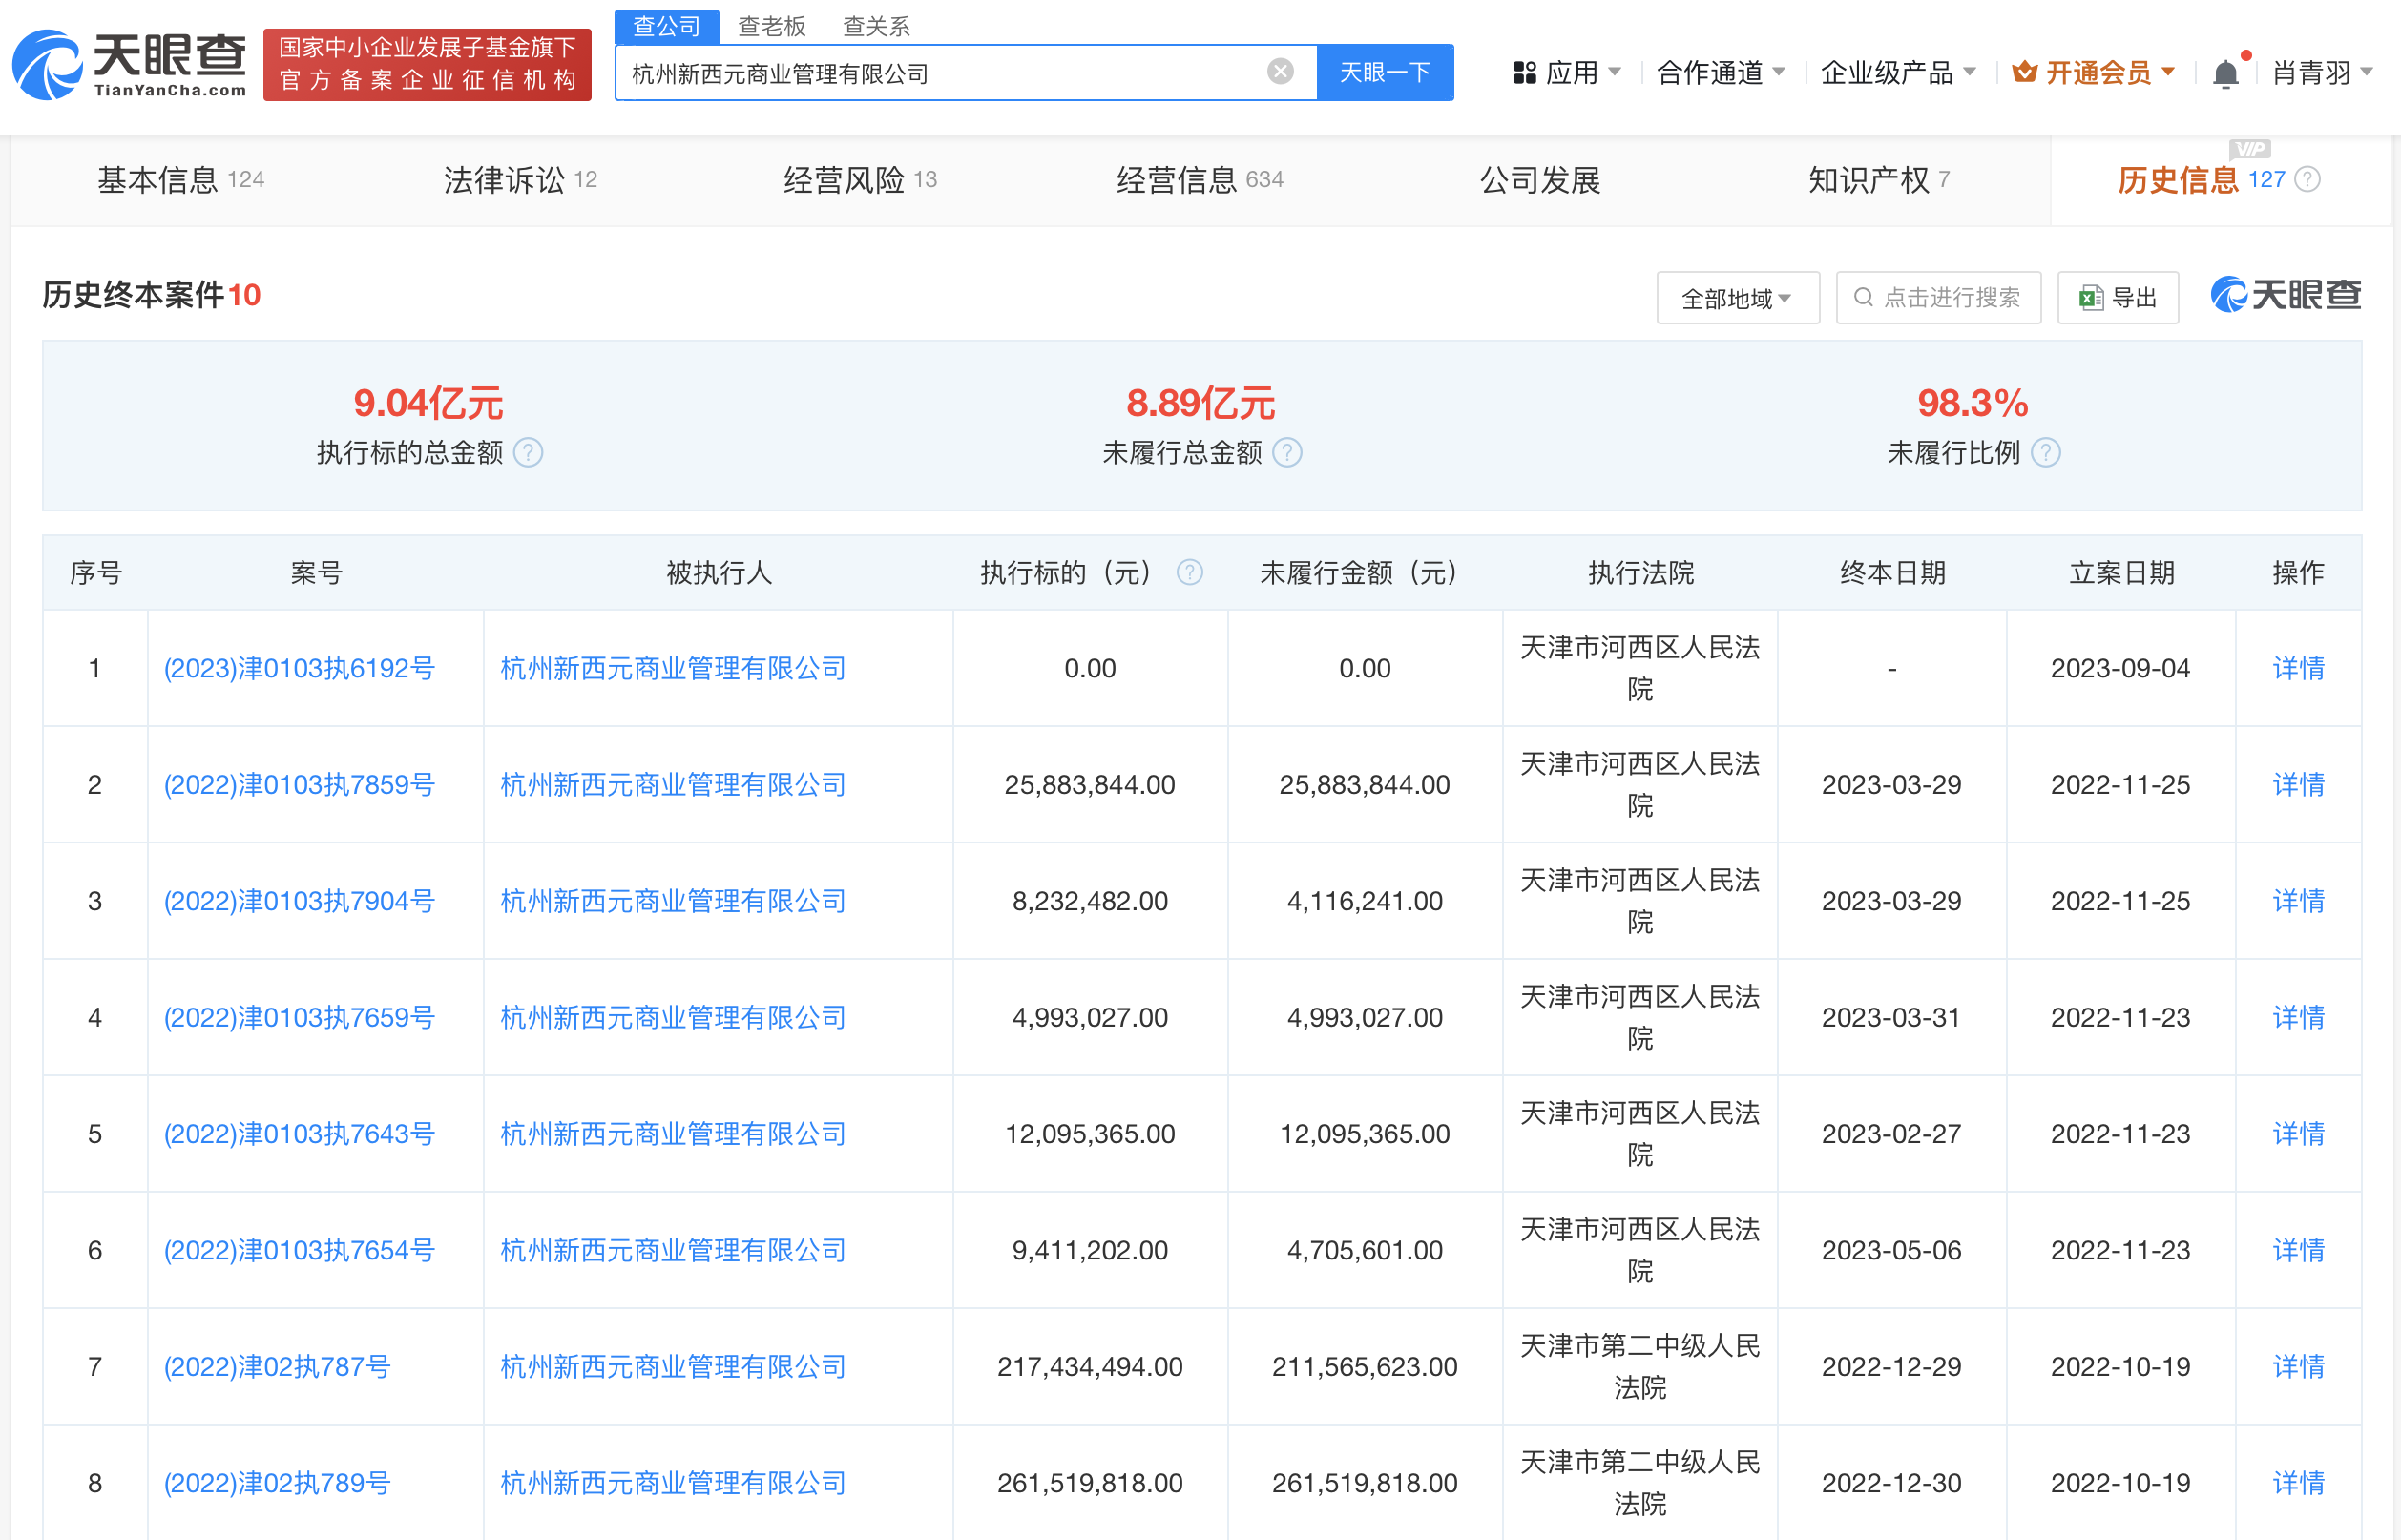
Task: Switch to 查老板 search tab
Action: pyautogui.click(x=771, y=26)
